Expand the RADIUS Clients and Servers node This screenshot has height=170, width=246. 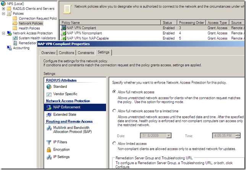tap(3, 9)
